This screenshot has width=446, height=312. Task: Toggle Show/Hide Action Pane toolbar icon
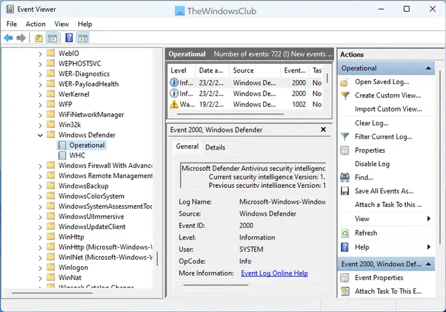[83, 38]
